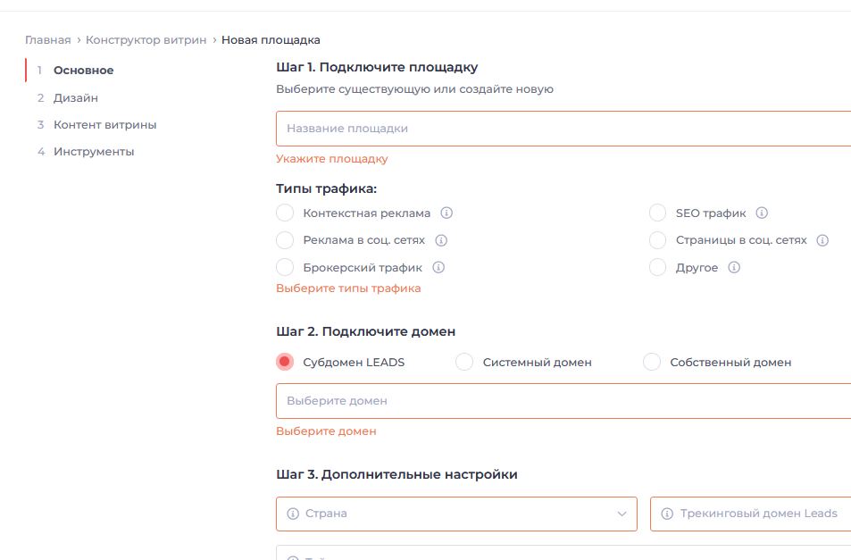This screenshot has width=851, height=560.
Task: Click info icon inside Страна field
Action: pyautogui.click(x=293, y=514)
